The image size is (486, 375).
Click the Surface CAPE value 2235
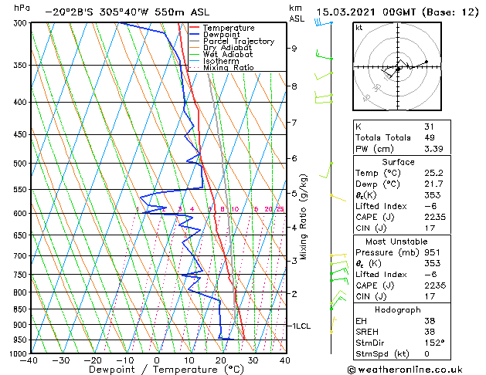pos(435,217)
